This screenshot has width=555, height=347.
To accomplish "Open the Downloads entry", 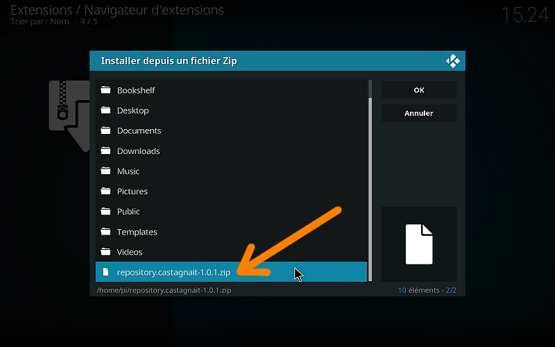I will (232, 151).
